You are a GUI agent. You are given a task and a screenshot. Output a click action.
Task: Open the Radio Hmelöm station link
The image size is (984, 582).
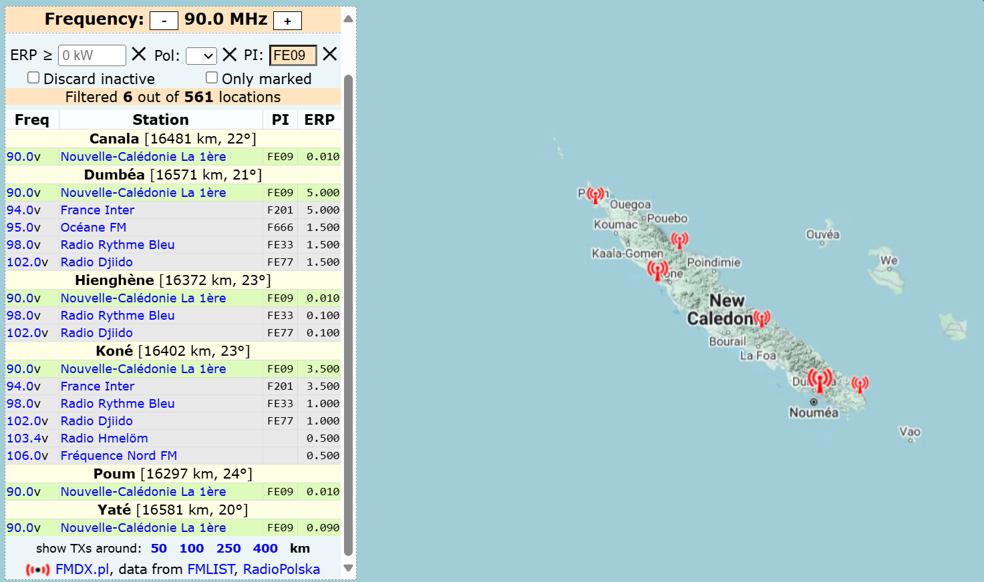click(104, 439)
